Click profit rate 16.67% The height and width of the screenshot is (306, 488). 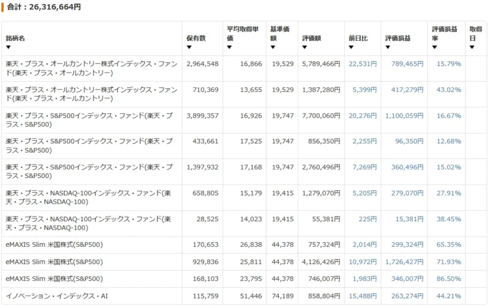tap(449, 116)
